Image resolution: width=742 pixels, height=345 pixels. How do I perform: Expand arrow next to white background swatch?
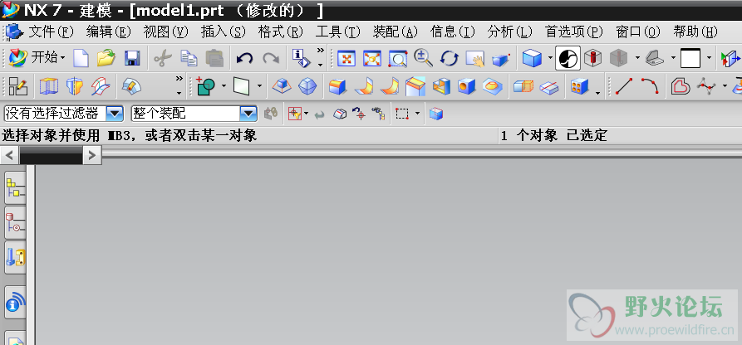709,59
